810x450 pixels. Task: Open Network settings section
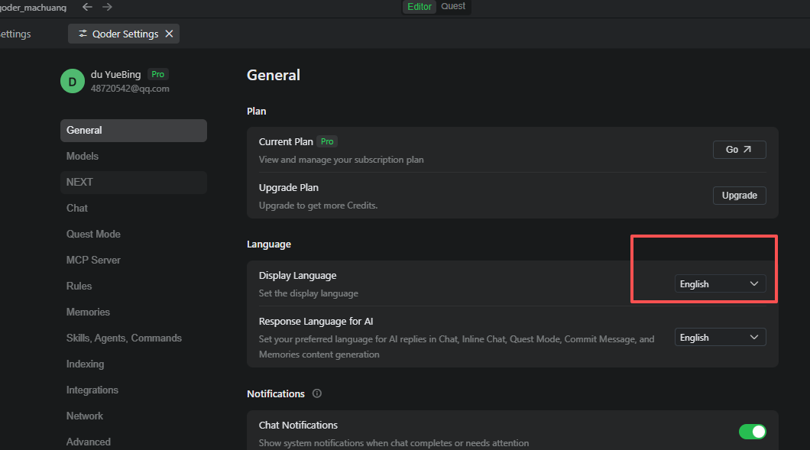click(133, 416)
